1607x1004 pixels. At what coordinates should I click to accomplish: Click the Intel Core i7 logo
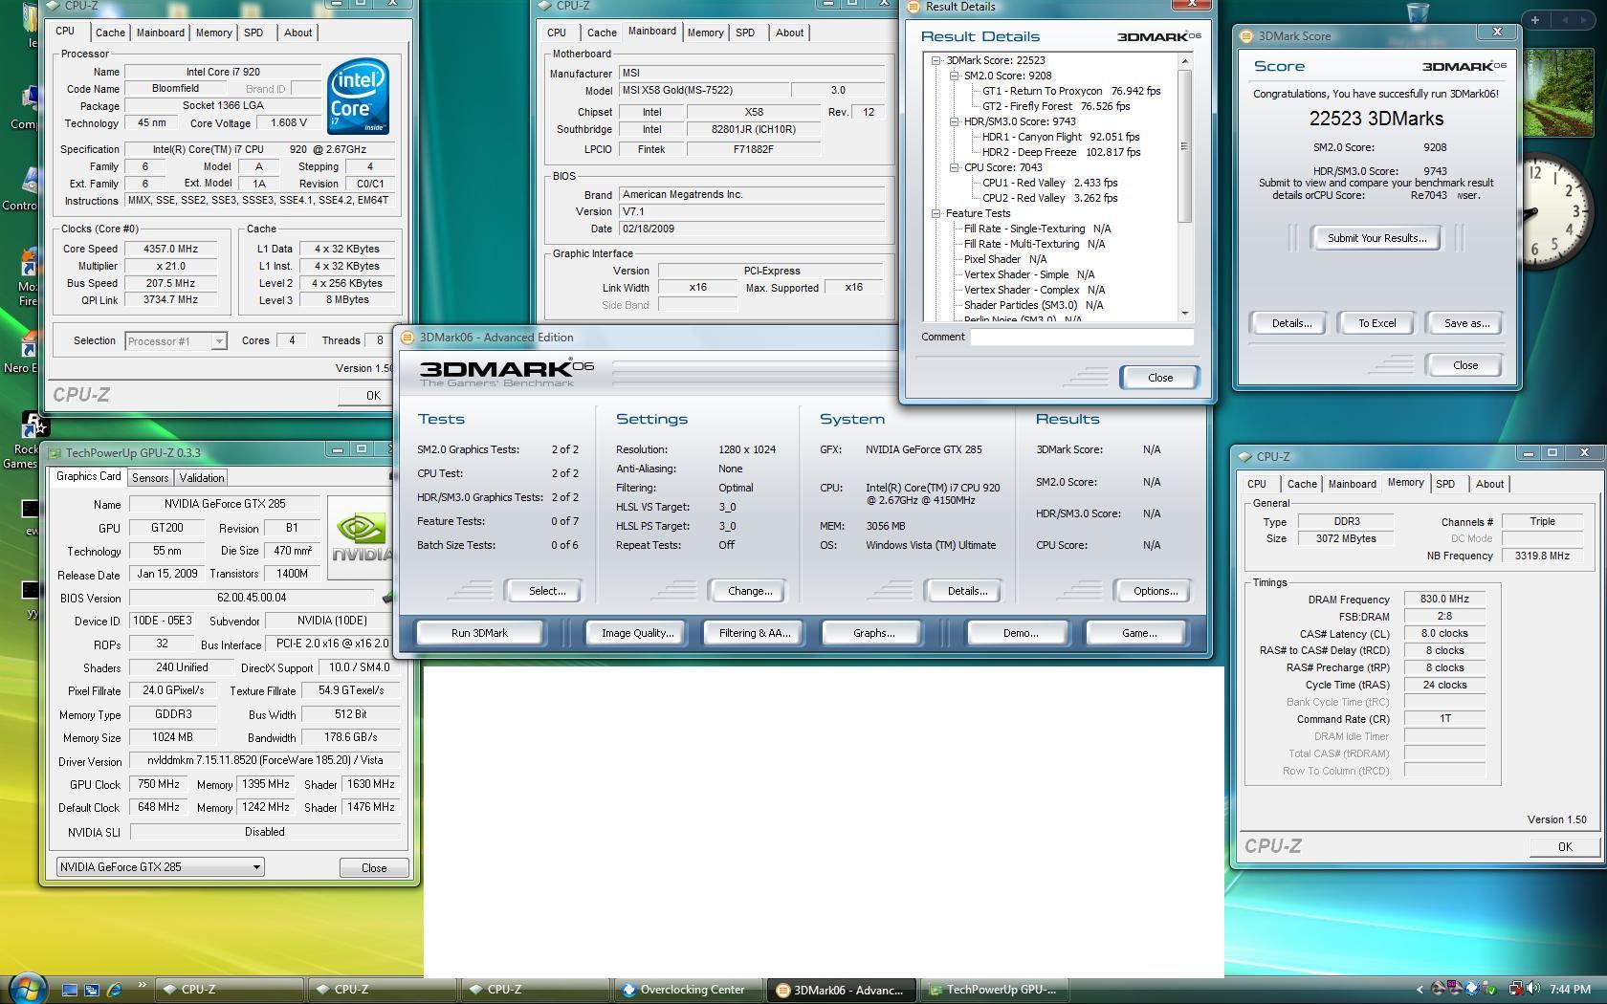pos(358,96)
